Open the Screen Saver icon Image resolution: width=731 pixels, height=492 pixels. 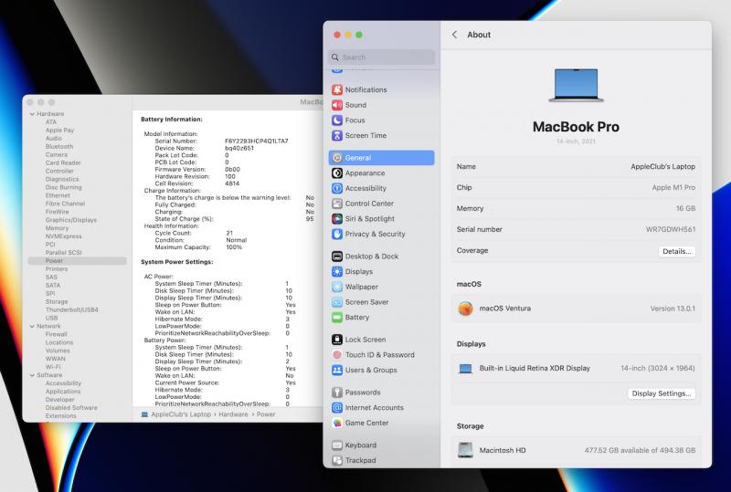pyautogui.click(x=337, y=302)
